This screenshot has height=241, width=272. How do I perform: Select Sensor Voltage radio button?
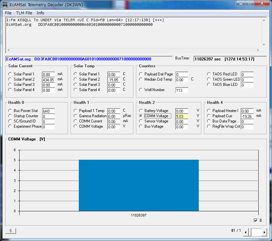pos(141,121)
